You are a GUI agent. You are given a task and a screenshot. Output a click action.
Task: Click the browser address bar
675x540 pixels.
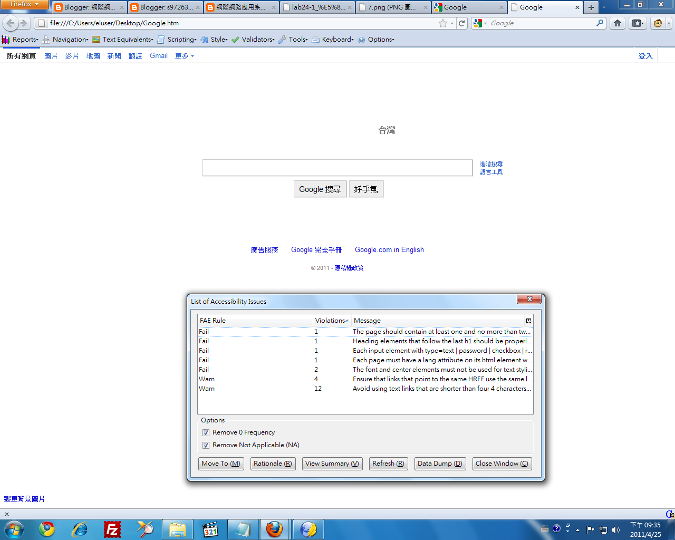(243, 23)
